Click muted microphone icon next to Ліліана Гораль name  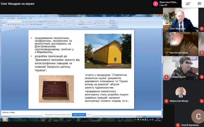click(166, 77)
